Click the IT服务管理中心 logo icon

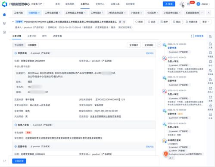click(x=4, y=4)
